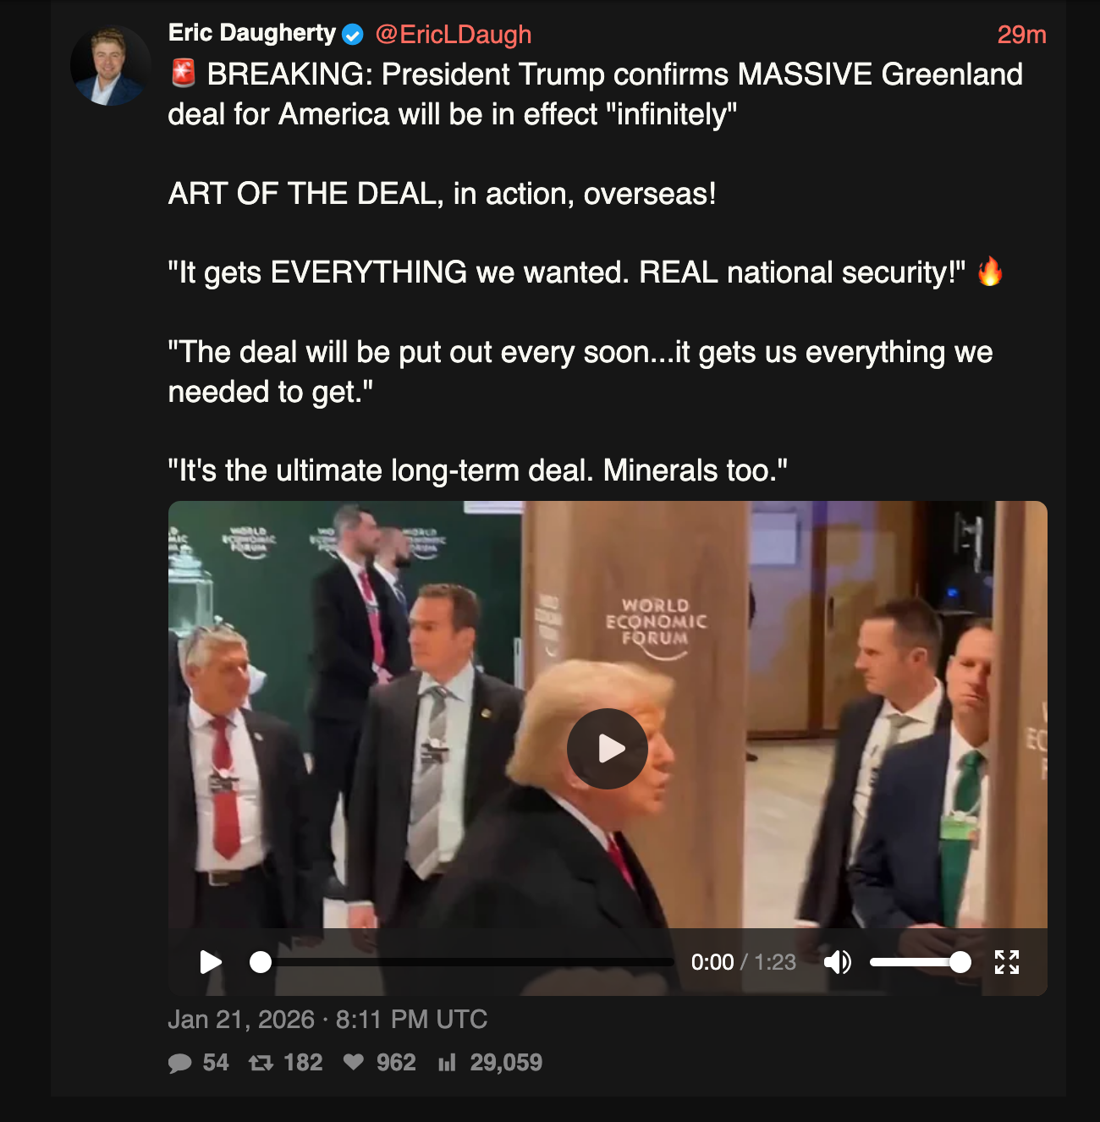Open Eric Daugherty's profile avatar
This screenshot has height=1122, width=1100.
(x=110, y=65)
